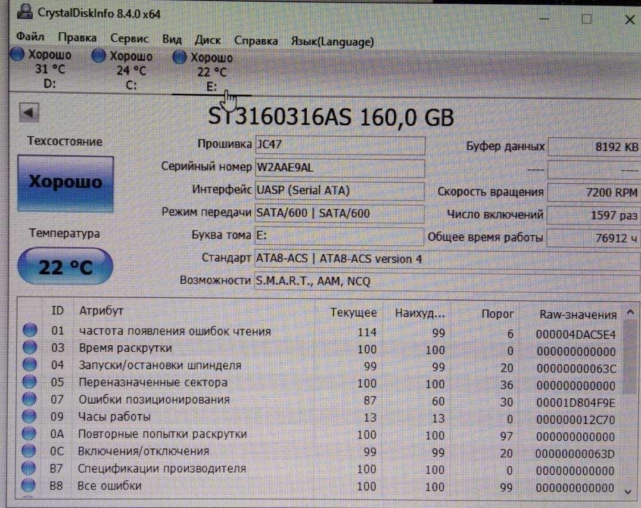Viewport: 641px width, 508px height.
Task: Open the Вид menu
Action: (x=172, y=39)
